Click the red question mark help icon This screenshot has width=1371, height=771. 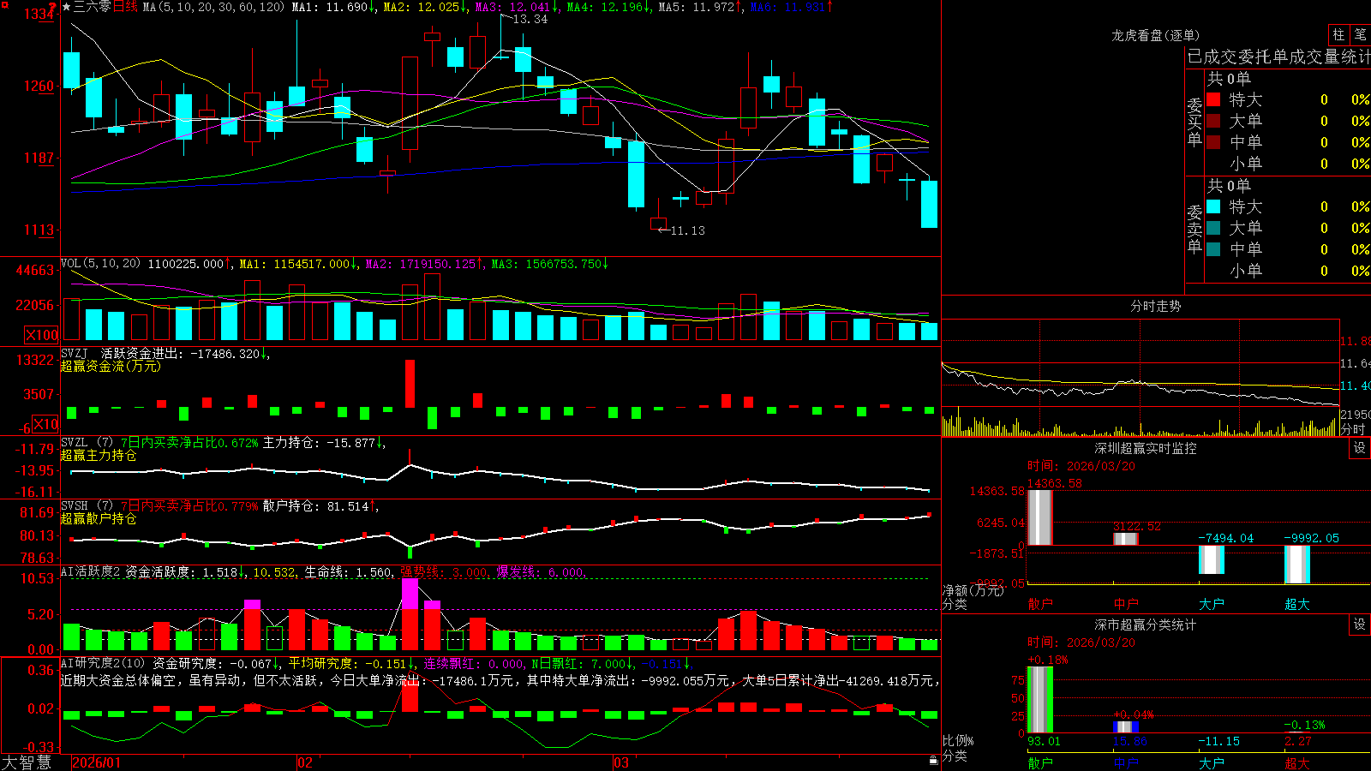click(x=53, y=7)
